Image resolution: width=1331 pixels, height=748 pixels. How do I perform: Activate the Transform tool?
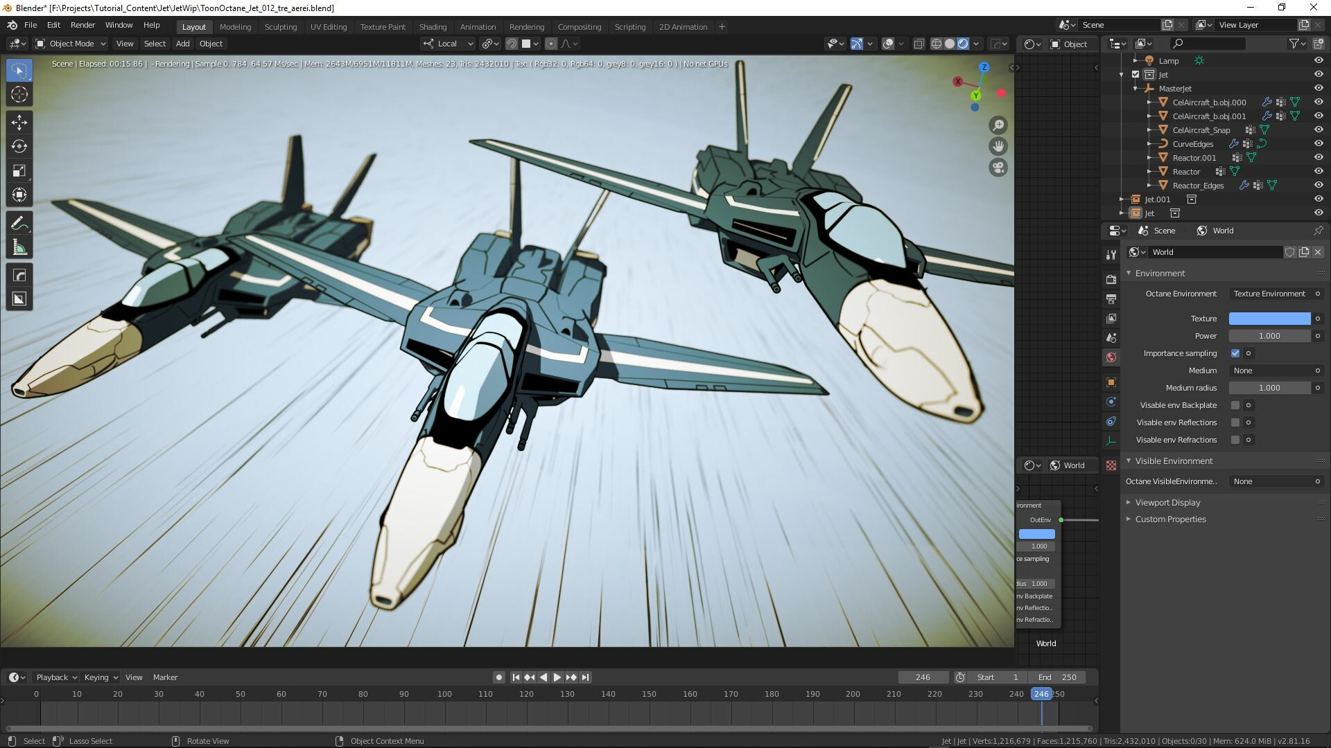click(x=19, y=195)
